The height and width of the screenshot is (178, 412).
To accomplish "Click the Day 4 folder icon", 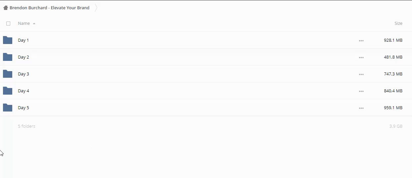I will 8,91.
